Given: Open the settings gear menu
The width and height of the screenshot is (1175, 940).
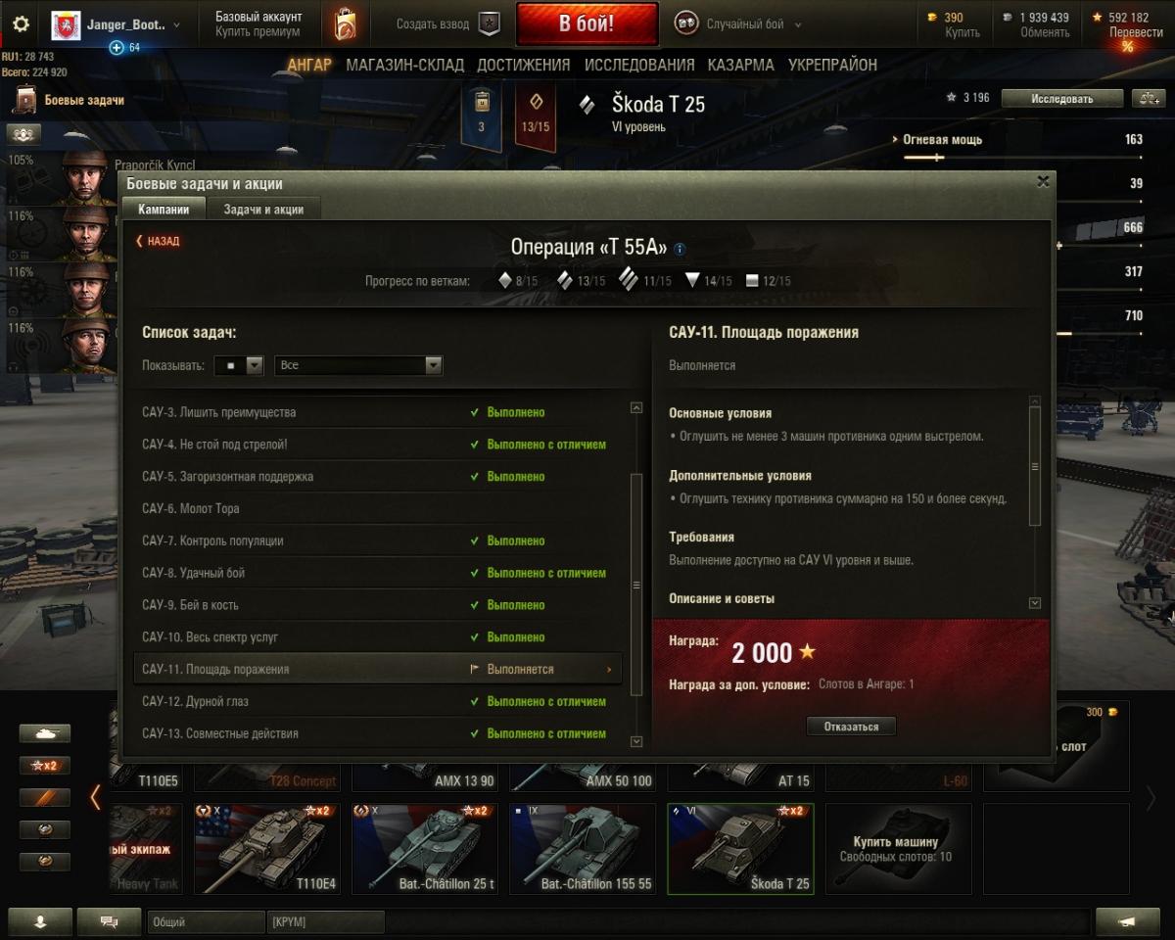Looking at the screenshot, I should [21, 24].
